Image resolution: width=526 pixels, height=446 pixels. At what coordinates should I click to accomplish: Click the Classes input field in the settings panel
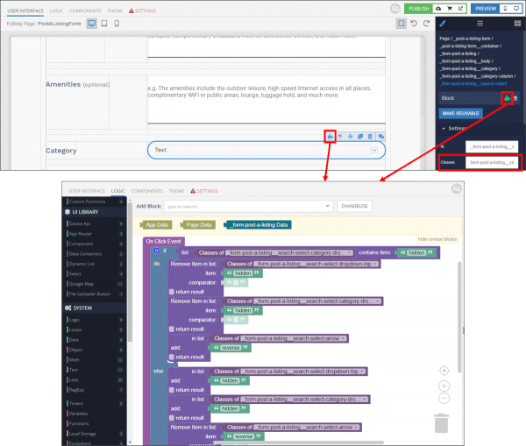[492, 162]
